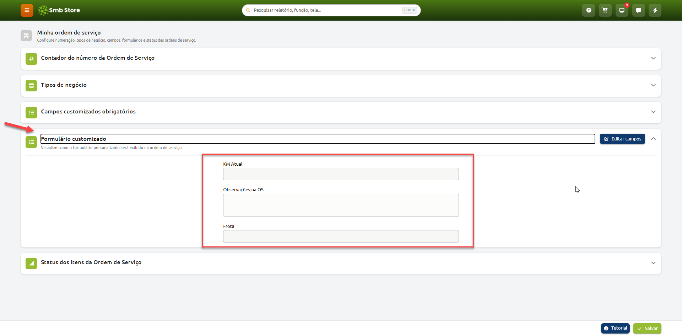The width and height of the screenshot is (682, 336).
Task: Expand Campos customizados obrigatórios chevron
Action: tap(653, 112)
